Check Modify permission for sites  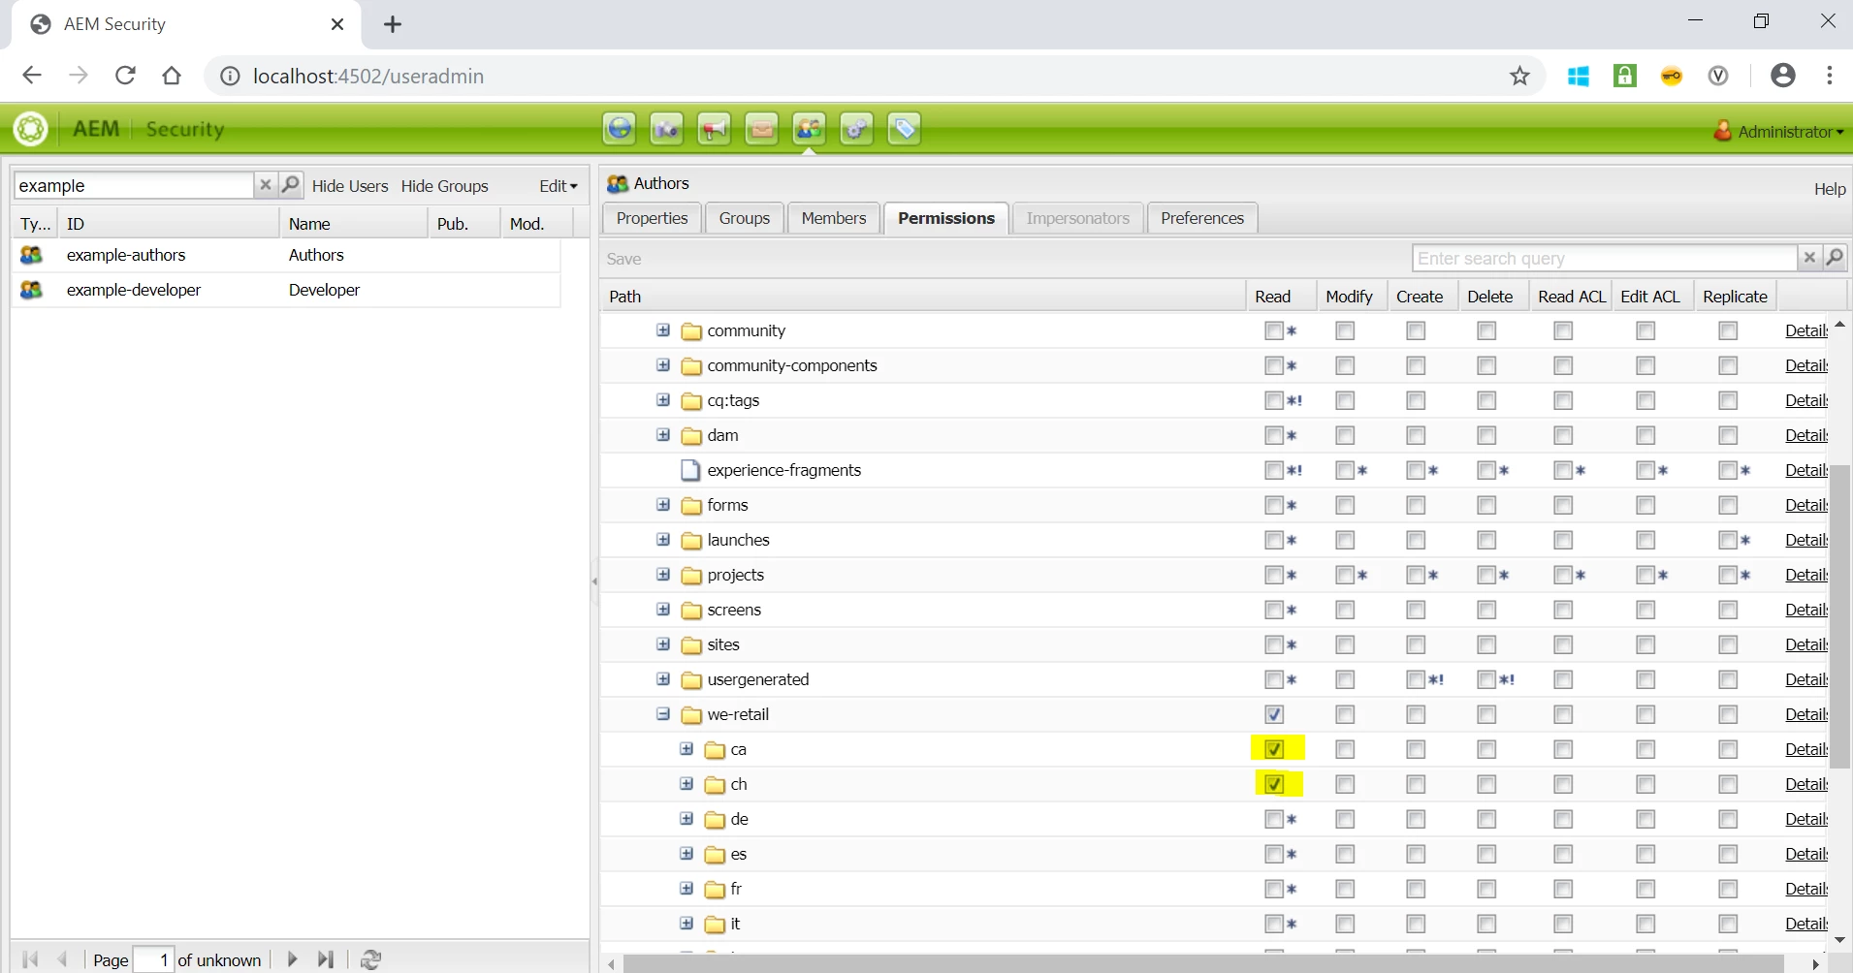coord(1345,644)
